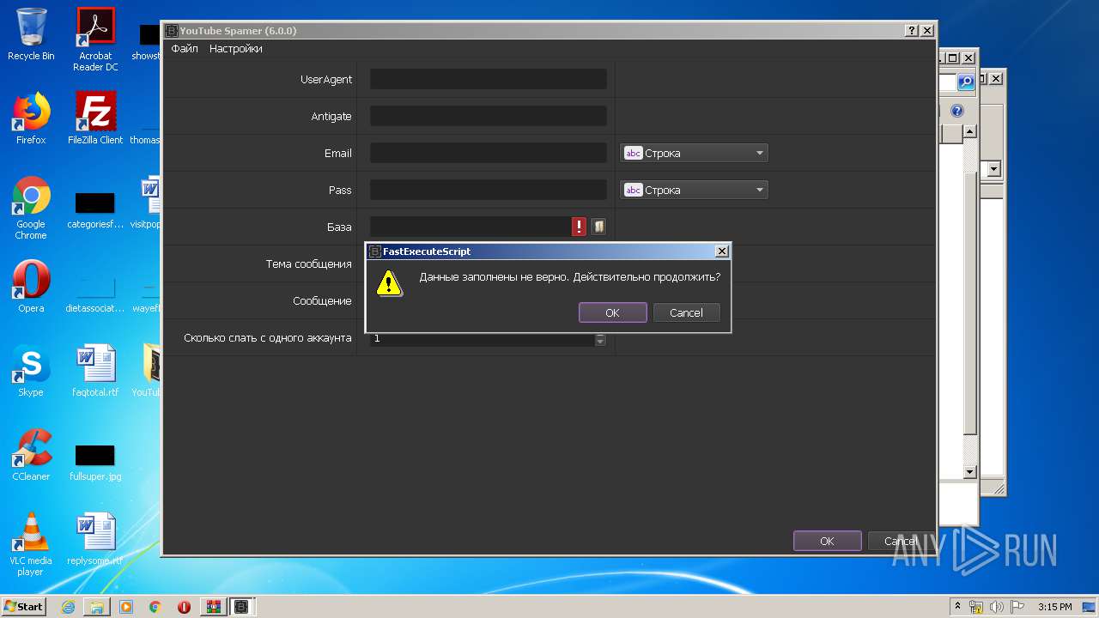Viewport: 1099px width, 618px height.
Task: Click the abc icon in Email dropdown
Action: (633, 153)
